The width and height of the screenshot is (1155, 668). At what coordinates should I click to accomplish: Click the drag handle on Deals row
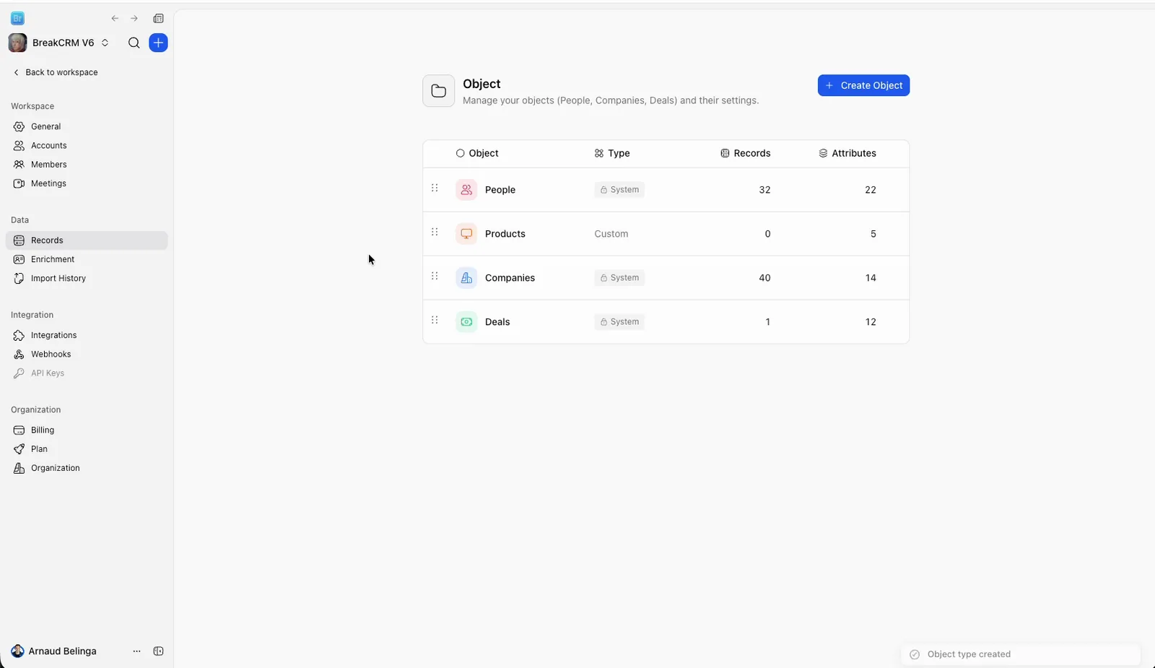[435, 320]
